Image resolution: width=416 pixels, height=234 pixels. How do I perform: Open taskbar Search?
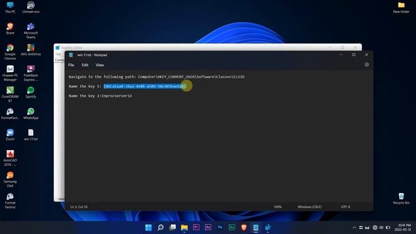coord(161,227)
